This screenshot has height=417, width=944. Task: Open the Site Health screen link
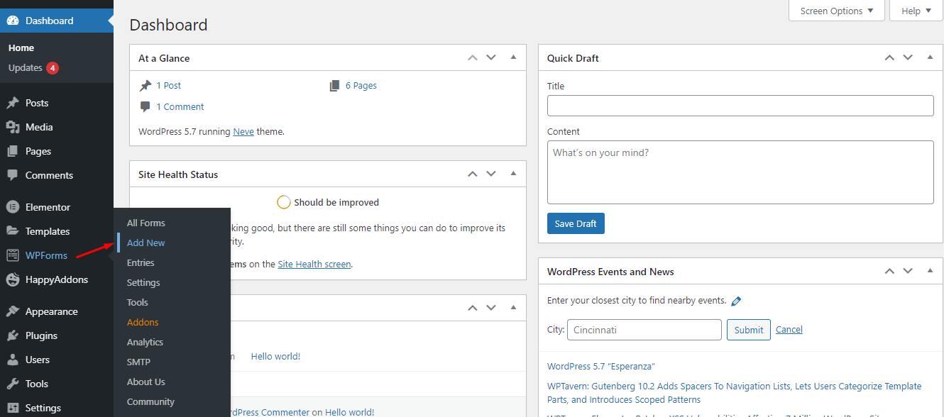[x=314, y=264]
